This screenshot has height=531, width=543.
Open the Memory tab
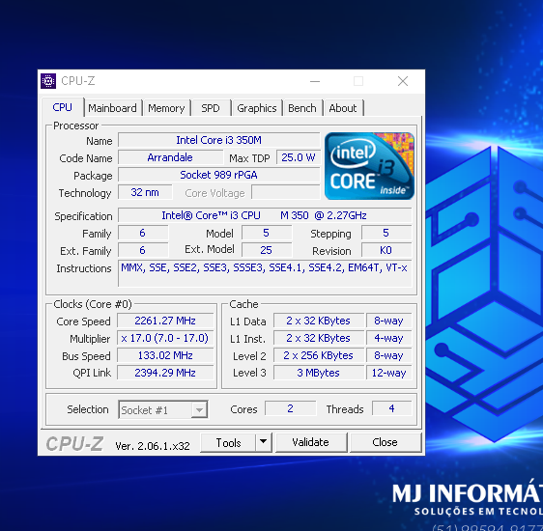pos(166,108)
